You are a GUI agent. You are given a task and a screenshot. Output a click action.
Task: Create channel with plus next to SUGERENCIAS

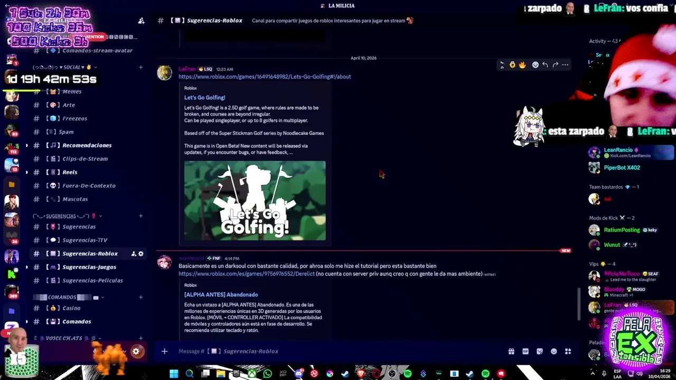(x=141, y=216)
